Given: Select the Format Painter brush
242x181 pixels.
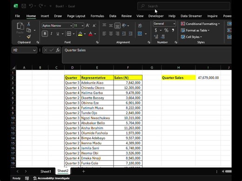Looking at the screenshot, I should [29, 37].
